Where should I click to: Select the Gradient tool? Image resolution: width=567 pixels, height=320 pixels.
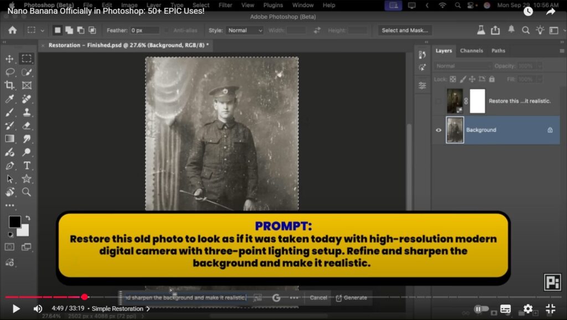tap(9, 139)
